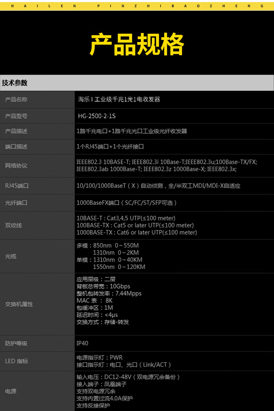Select 背板总带宽：10Gbps line
This screenshot has height=411, width=274.
[103, 286]
